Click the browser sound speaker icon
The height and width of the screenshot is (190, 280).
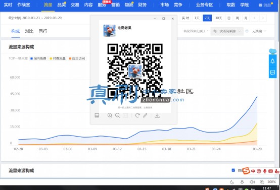[252, 182]
